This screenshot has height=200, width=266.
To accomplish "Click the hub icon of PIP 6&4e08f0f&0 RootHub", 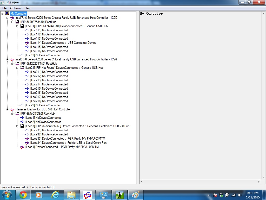I will 17,114.
